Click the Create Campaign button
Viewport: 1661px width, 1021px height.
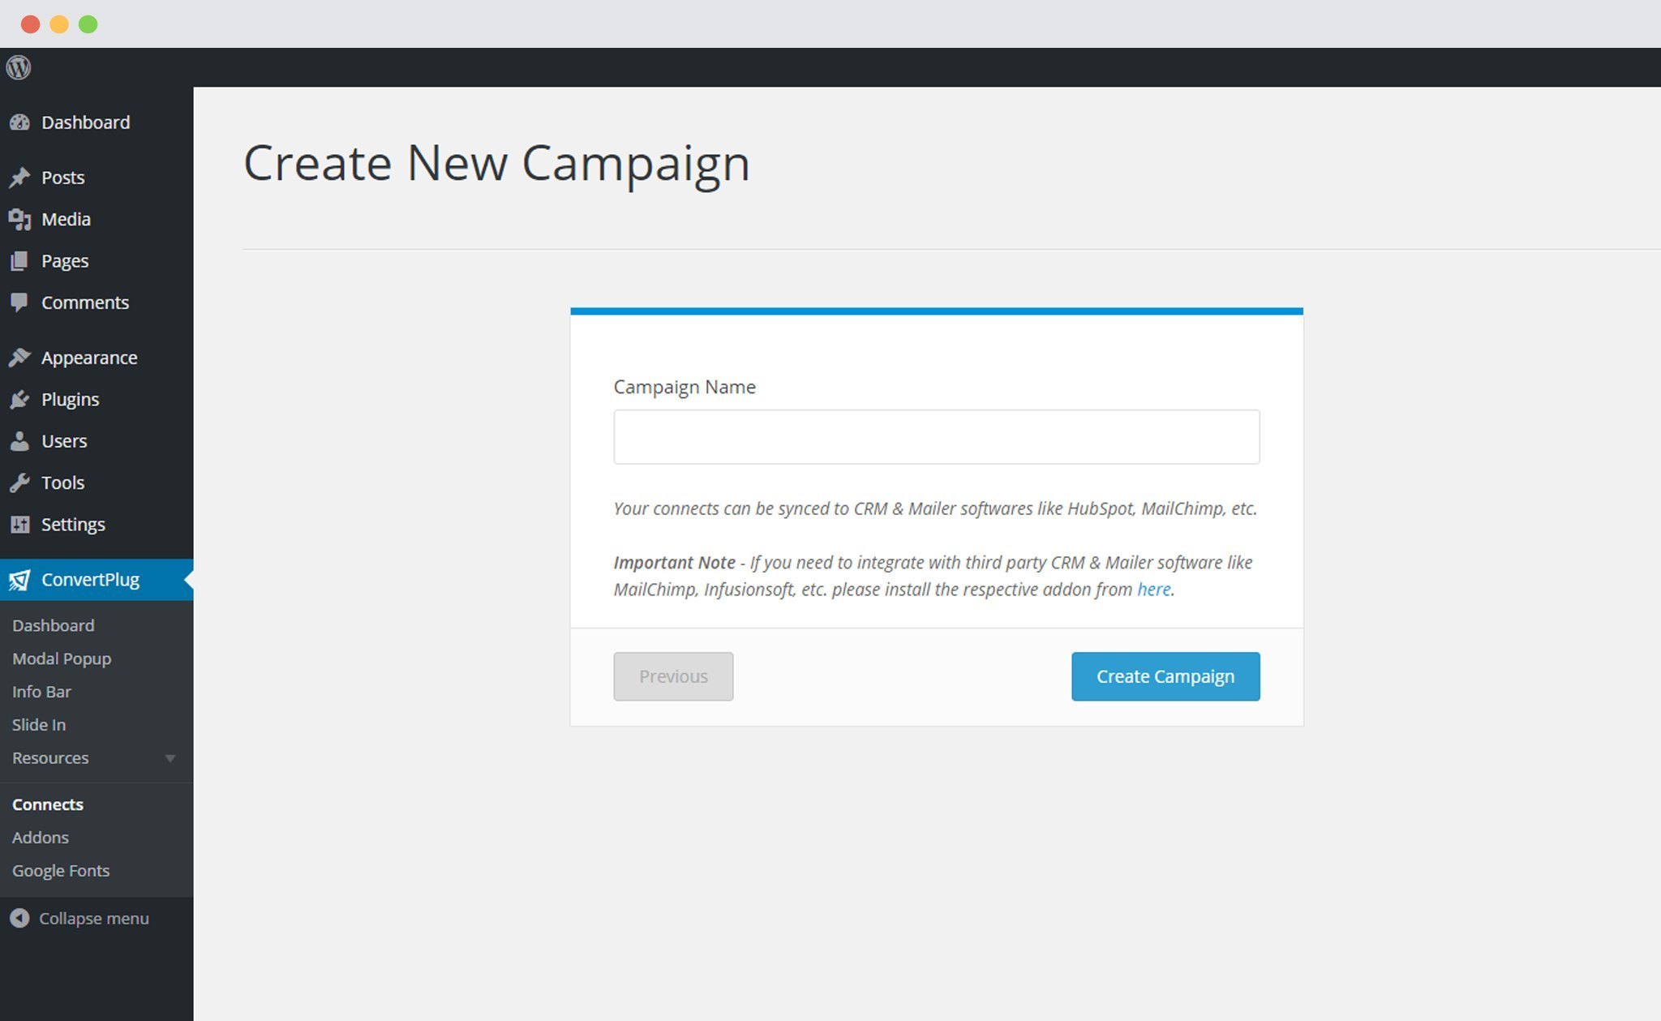[1165, 676]
